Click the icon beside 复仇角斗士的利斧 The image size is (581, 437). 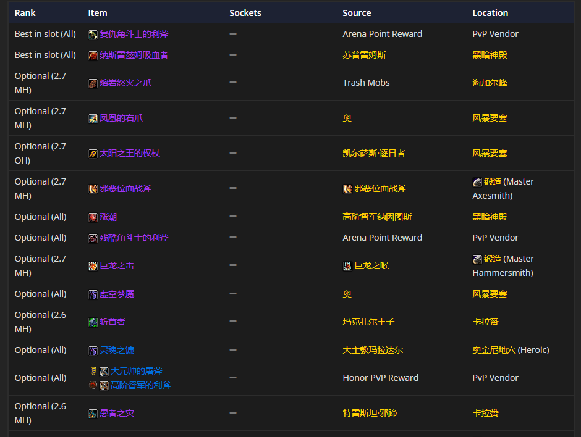[93, 35]
